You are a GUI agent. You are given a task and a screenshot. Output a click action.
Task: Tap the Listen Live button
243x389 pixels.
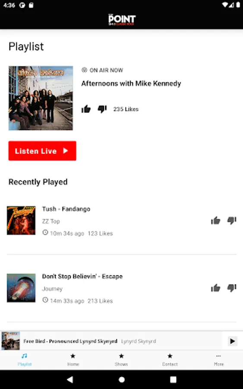[42, 151]
